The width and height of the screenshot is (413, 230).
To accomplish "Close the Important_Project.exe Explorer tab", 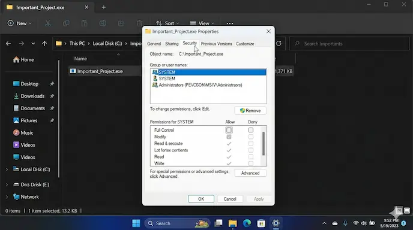I will [86, 7].
